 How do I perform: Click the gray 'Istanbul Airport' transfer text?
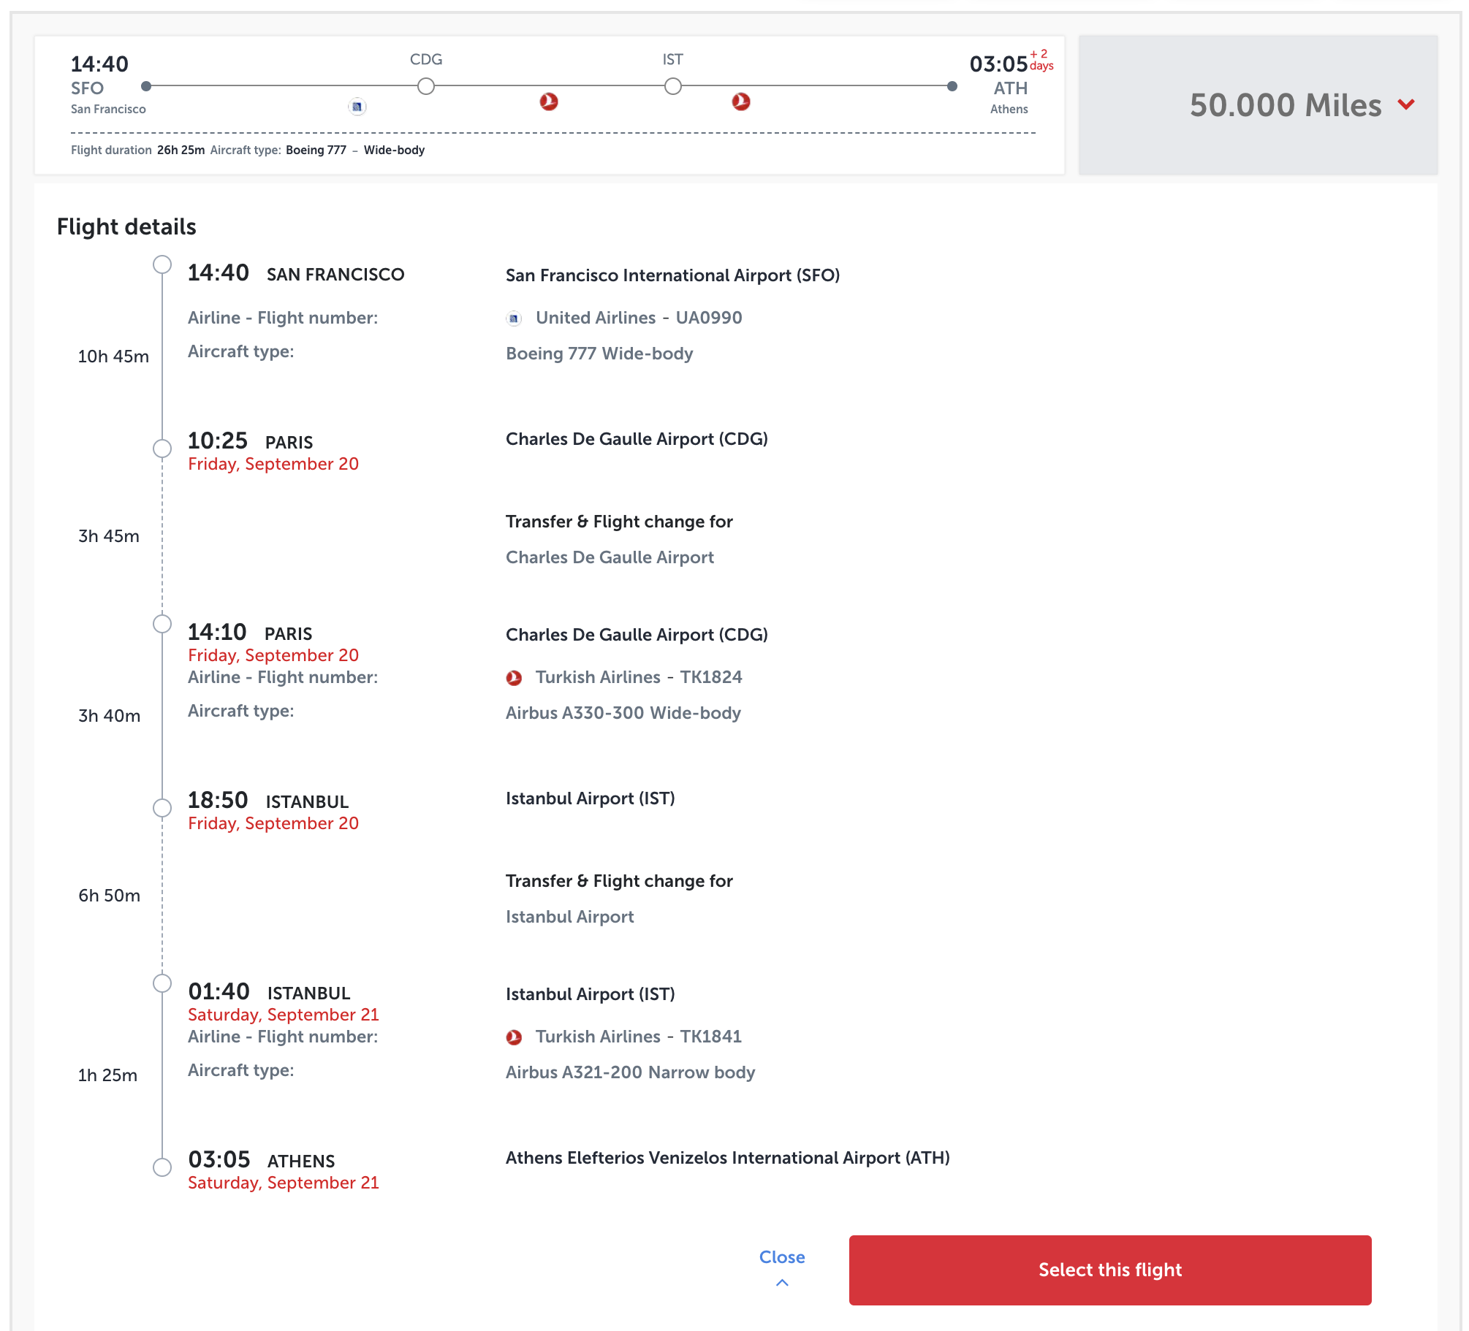(570, 917)
